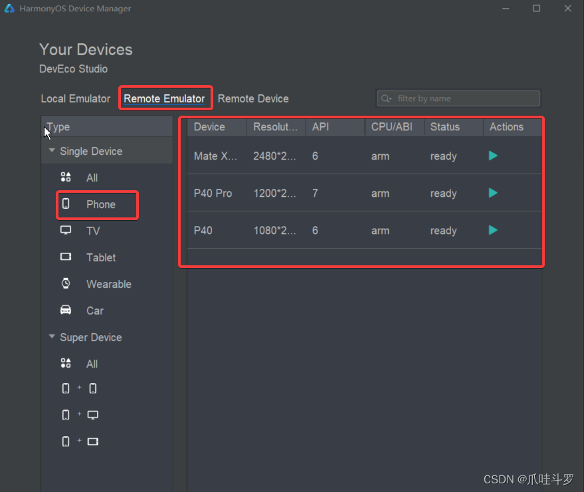Run the P40 emulator play icon
The image size is (584, 492).
(x=493, y=230)
